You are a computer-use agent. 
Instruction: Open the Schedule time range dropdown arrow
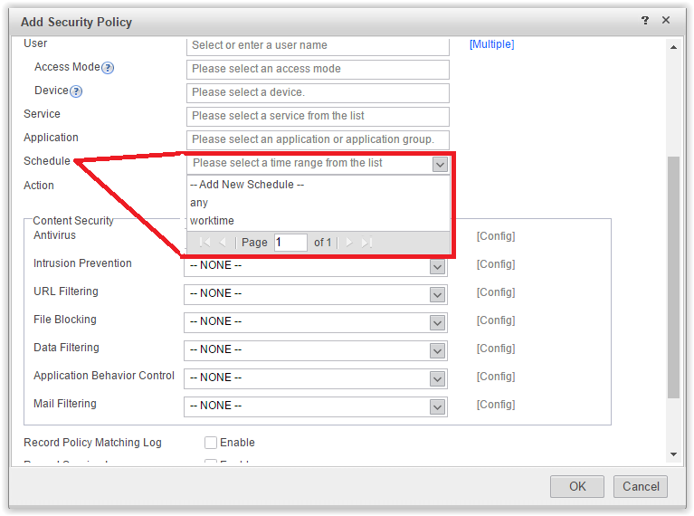tap(440, 164)
